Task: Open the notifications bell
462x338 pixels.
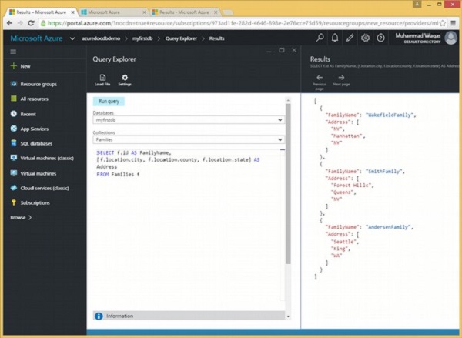Action: point(335,38)
